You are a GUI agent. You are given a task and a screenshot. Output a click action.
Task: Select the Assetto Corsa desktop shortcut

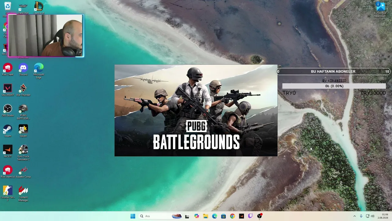(23, 172)
